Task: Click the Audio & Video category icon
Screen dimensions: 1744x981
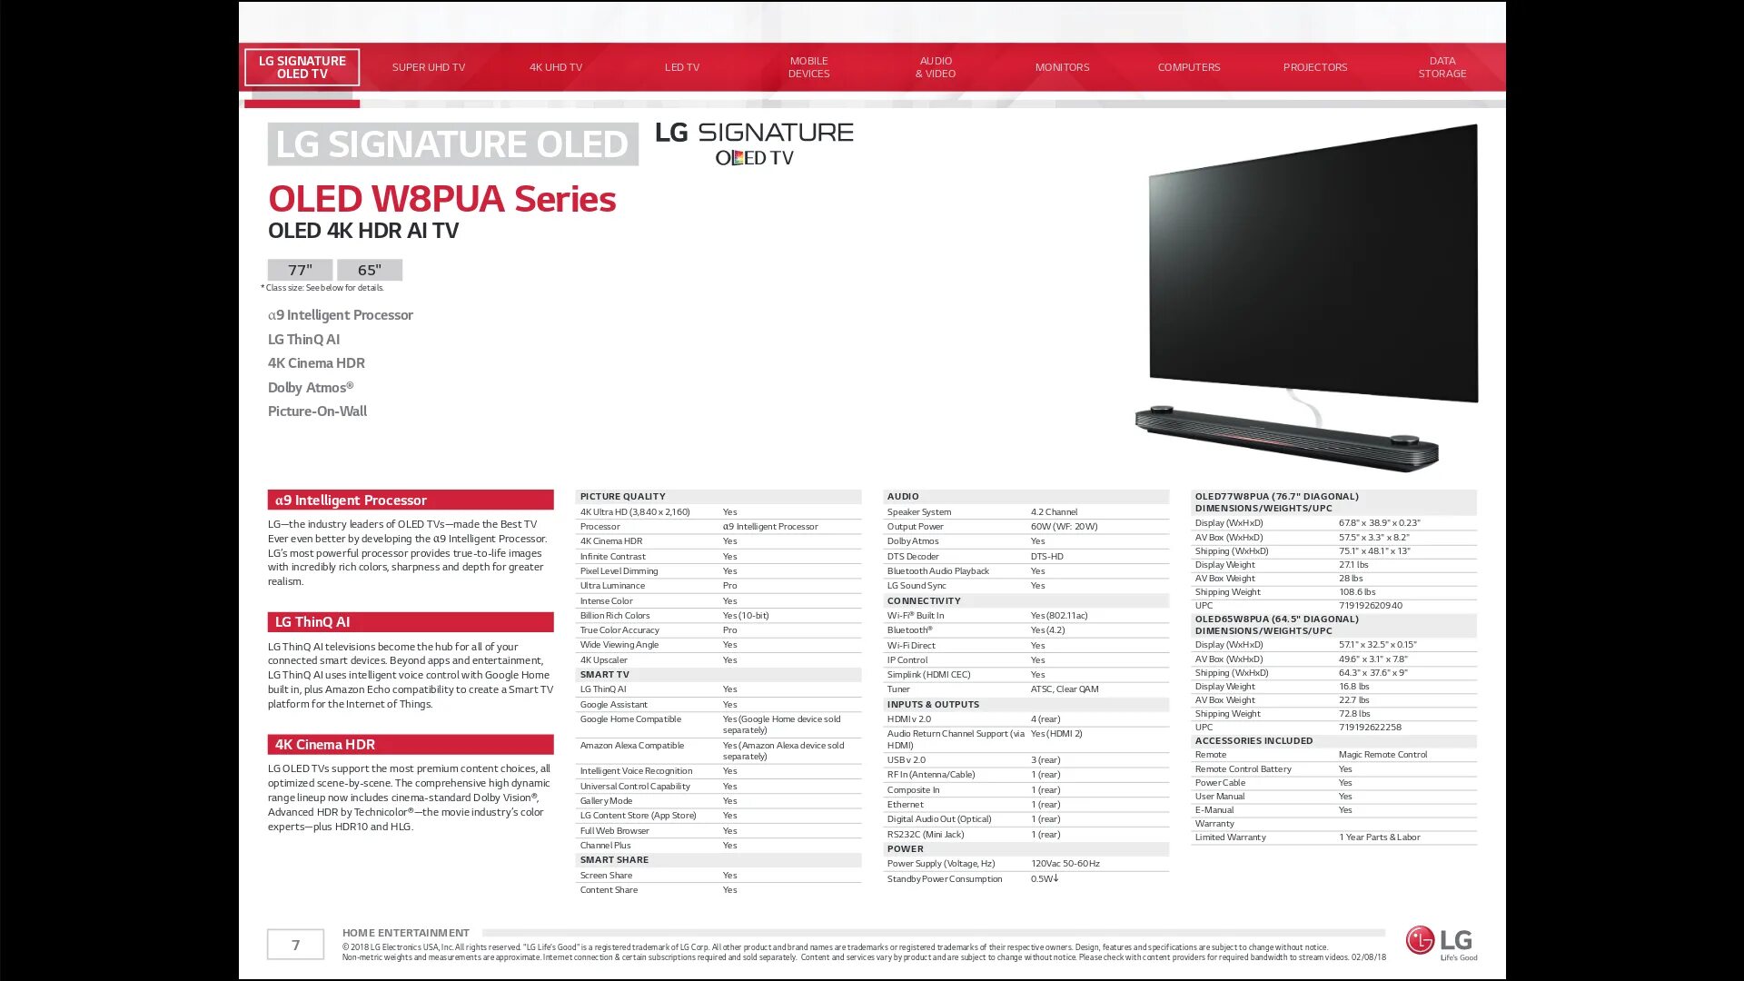Action: [x=935, y=67]
